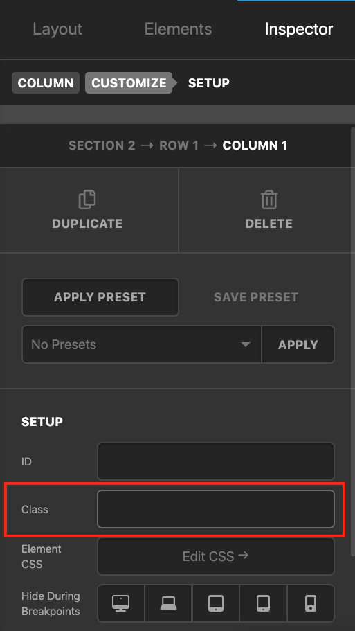Select the COLUMN breadcrumb

pyautogui.click(x=46, y=83)
